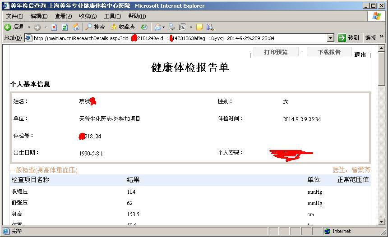This screenshot has height=237, width=388.
Task: Click the cm unit in height row
Action: click(311, 215)
